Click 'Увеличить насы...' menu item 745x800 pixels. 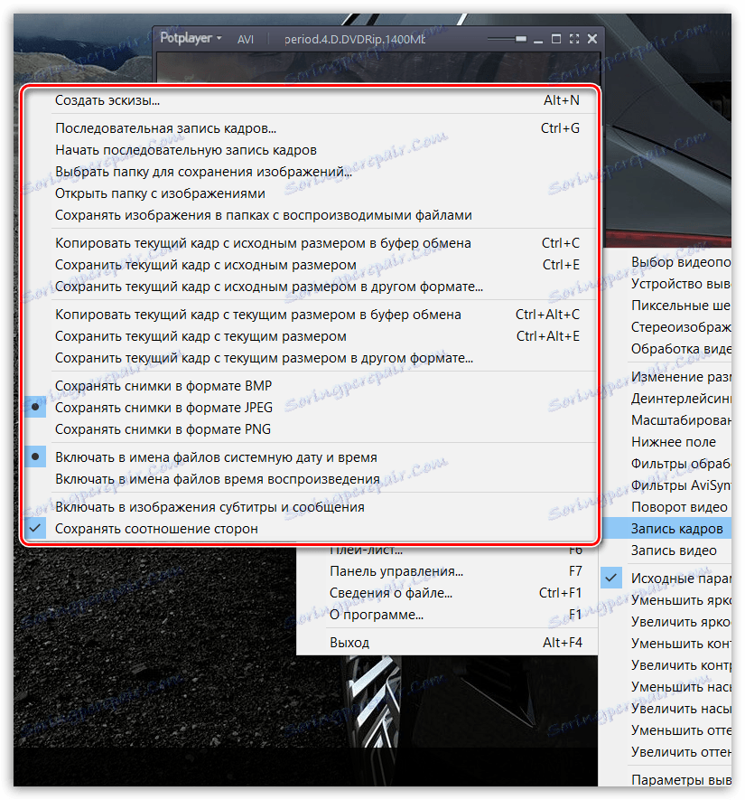666,709
